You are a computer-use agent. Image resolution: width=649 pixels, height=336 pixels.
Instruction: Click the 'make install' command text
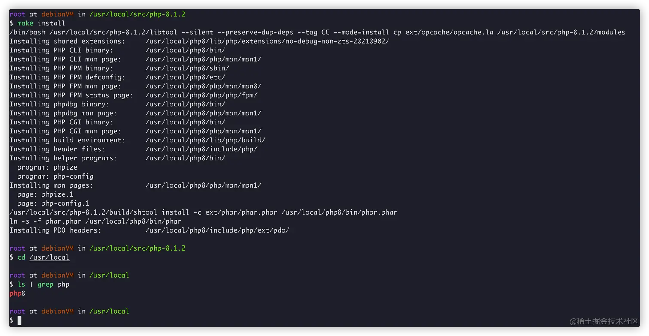coord(41,23)
